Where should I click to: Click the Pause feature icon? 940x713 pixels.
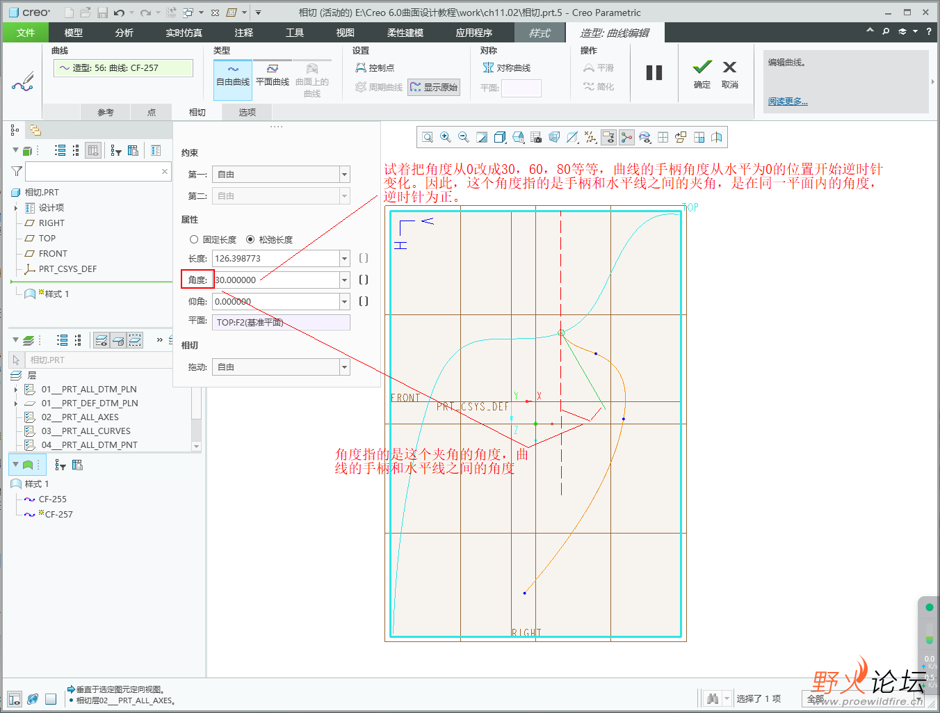click(654, 73)
